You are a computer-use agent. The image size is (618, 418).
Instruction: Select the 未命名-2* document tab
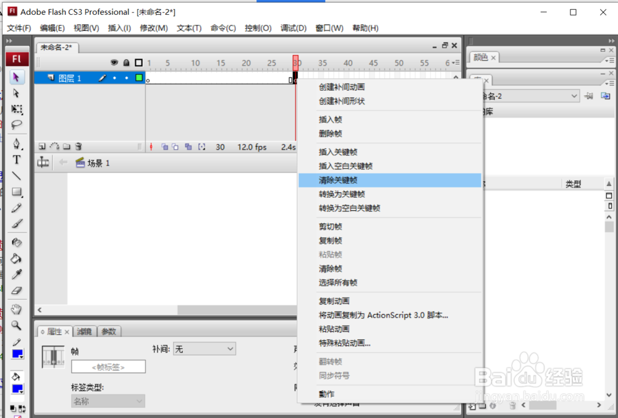[x=56, y=48]
